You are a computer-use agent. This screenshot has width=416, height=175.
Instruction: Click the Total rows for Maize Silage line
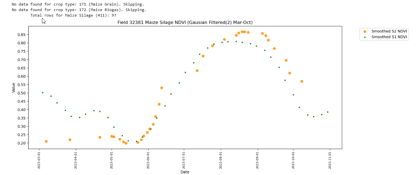(x=73, y=15)
